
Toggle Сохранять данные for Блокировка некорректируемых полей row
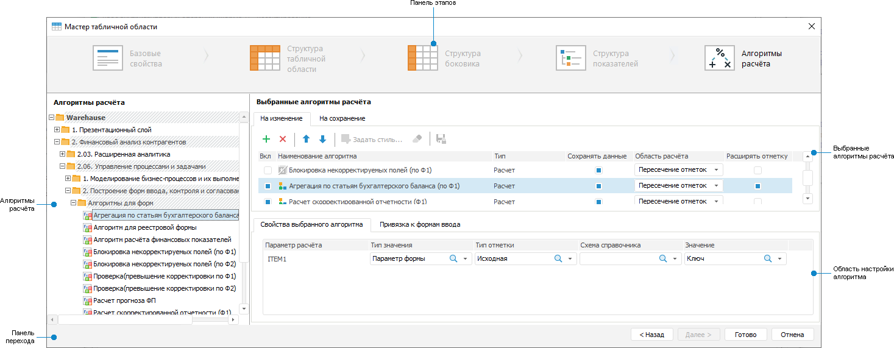point(598,170)
